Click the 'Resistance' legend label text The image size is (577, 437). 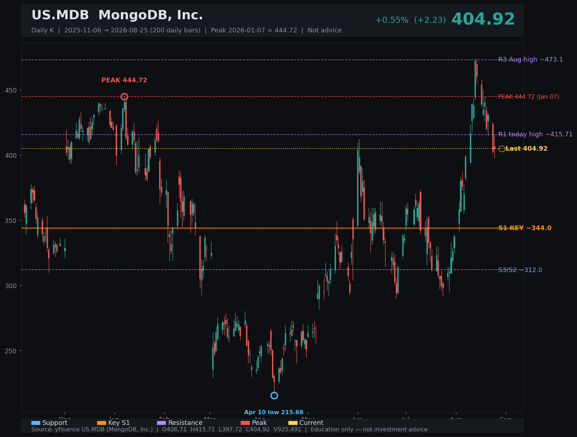point(185,423)
